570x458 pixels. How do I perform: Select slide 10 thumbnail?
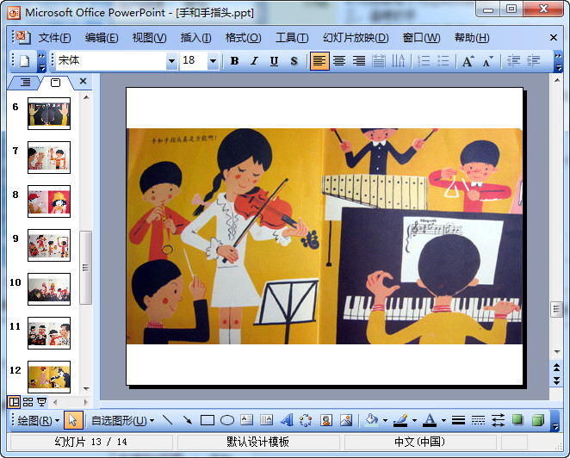pyautogui.click(x=49, y=289)
